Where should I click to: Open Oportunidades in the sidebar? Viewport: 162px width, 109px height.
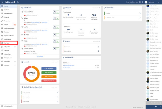pyautogui.click(x=8, y=36)
